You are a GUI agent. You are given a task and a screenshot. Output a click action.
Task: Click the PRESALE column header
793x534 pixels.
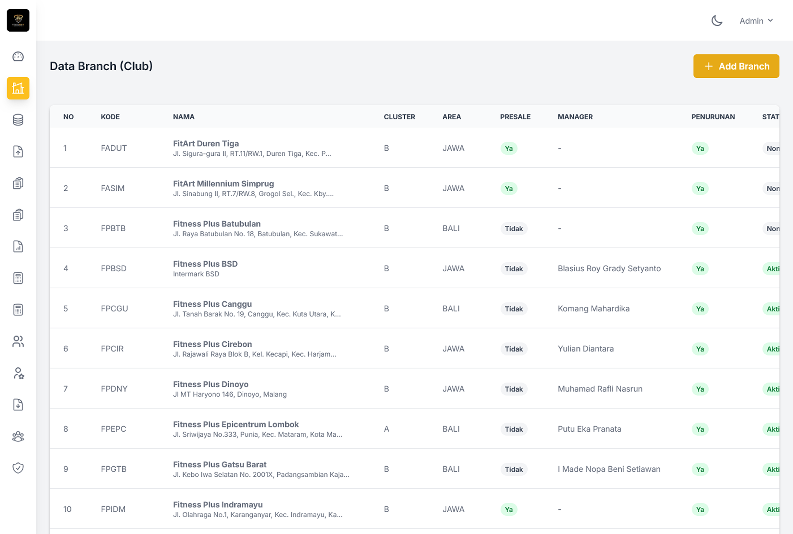point(515,117)
